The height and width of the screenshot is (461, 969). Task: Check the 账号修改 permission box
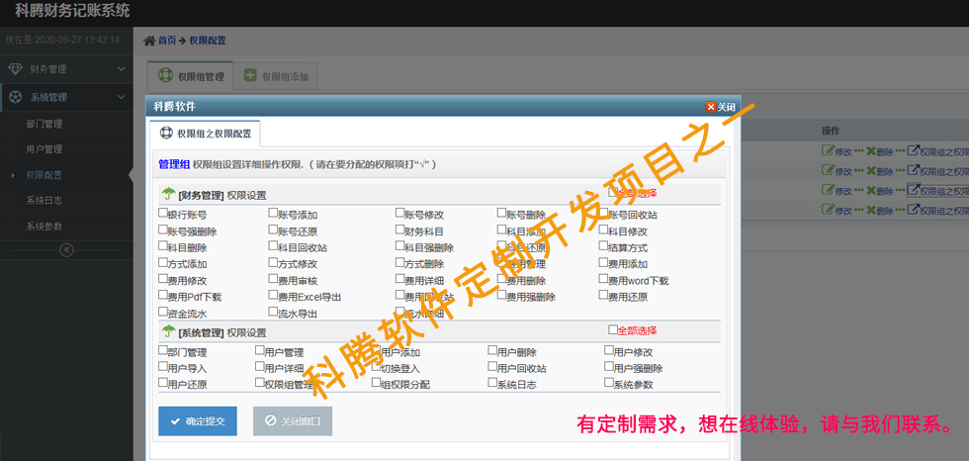click(x=400, y=214)
